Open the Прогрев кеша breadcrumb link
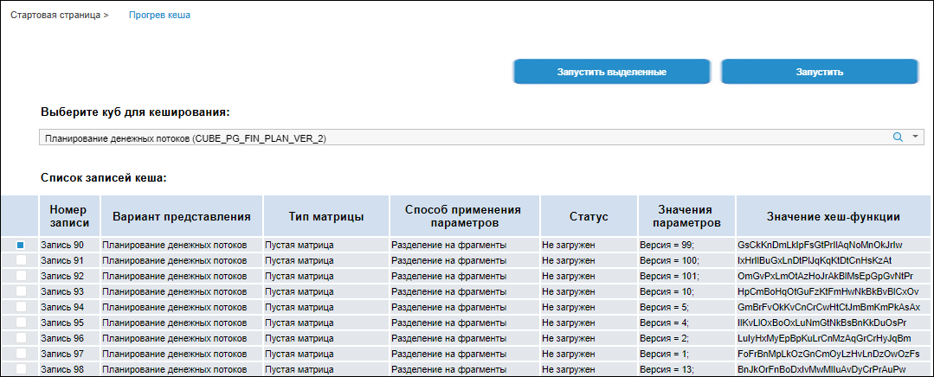 pos(159,16)
